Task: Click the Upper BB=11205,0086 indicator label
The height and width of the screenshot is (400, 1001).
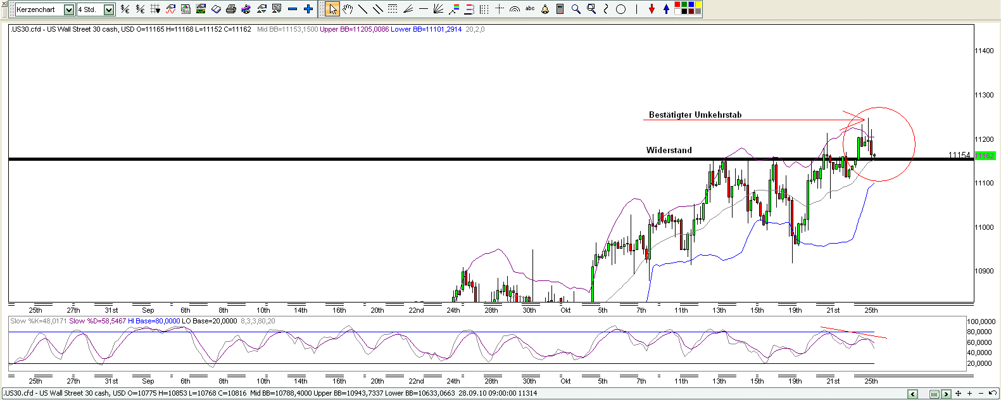Action: [x=354, y=29]
